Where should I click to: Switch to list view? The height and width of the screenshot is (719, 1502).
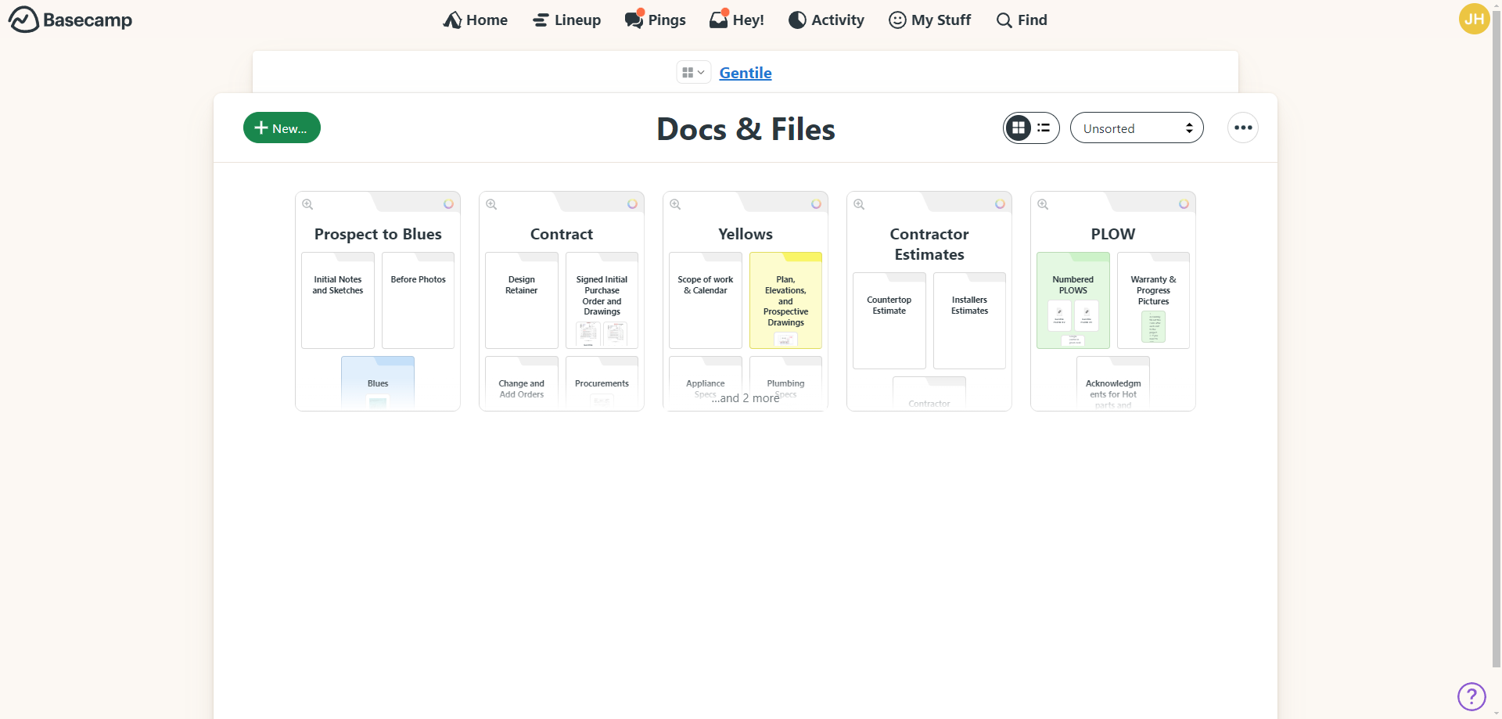point(1044,128)
